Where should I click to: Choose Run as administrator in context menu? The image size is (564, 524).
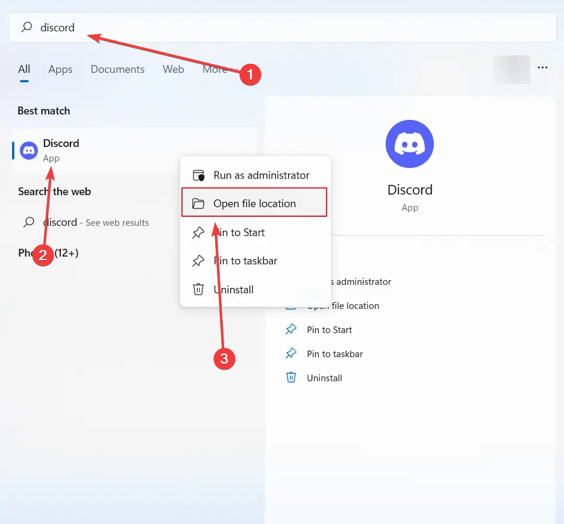pyautogui.click(x=255, y=175)
